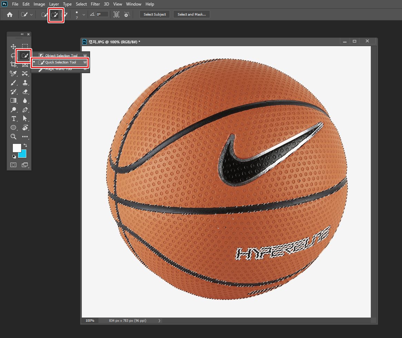Click the active Quick Selection tool in Tools panel

[x=25, y=56]
